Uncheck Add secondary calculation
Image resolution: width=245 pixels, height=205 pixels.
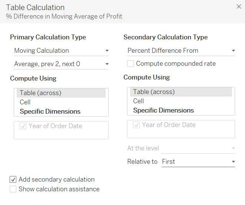click(13, 179)
